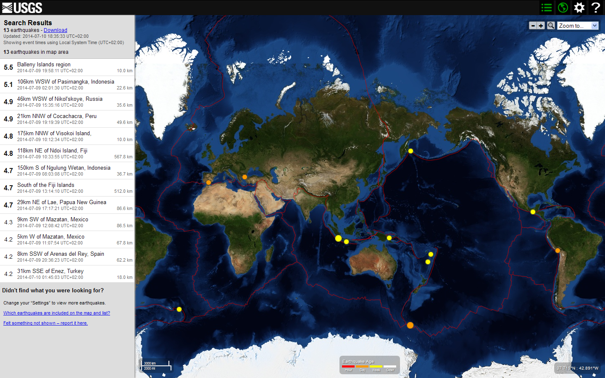
Task: Open the Download earthquakes link
Action: click(55, 30)
